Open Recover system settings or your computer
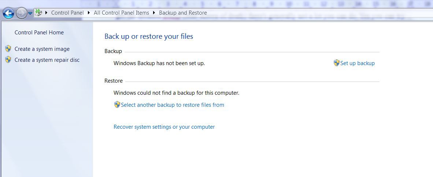Screen dimensions: 433x177 pos(164,127)
